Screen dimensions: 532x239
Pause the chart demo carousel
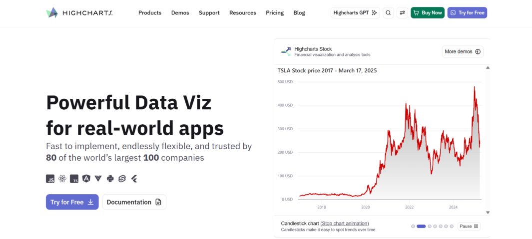(469, 226)
